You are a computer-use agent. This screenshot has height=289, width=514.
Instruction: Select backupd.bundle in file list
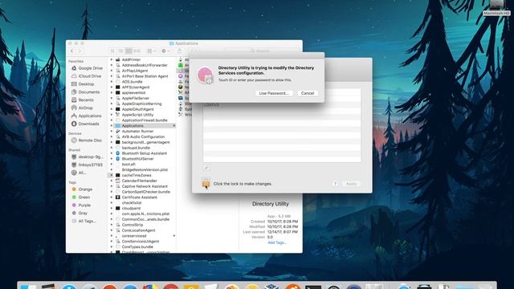tap(133, 148)
